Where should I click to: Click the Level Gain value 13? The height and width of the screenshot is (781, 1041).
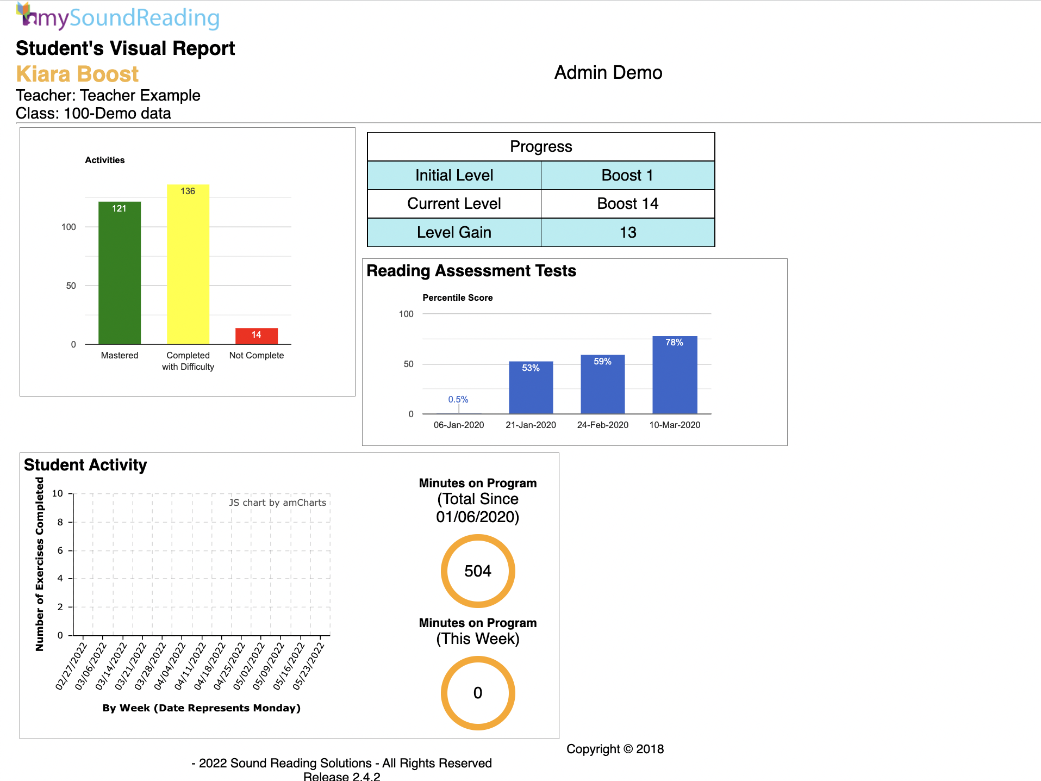pos(627,233)
